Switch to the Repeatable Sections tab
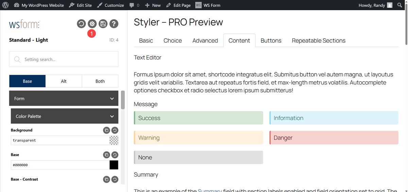The height and width of the screenshot is (192, 408). [x=318, y=41]
